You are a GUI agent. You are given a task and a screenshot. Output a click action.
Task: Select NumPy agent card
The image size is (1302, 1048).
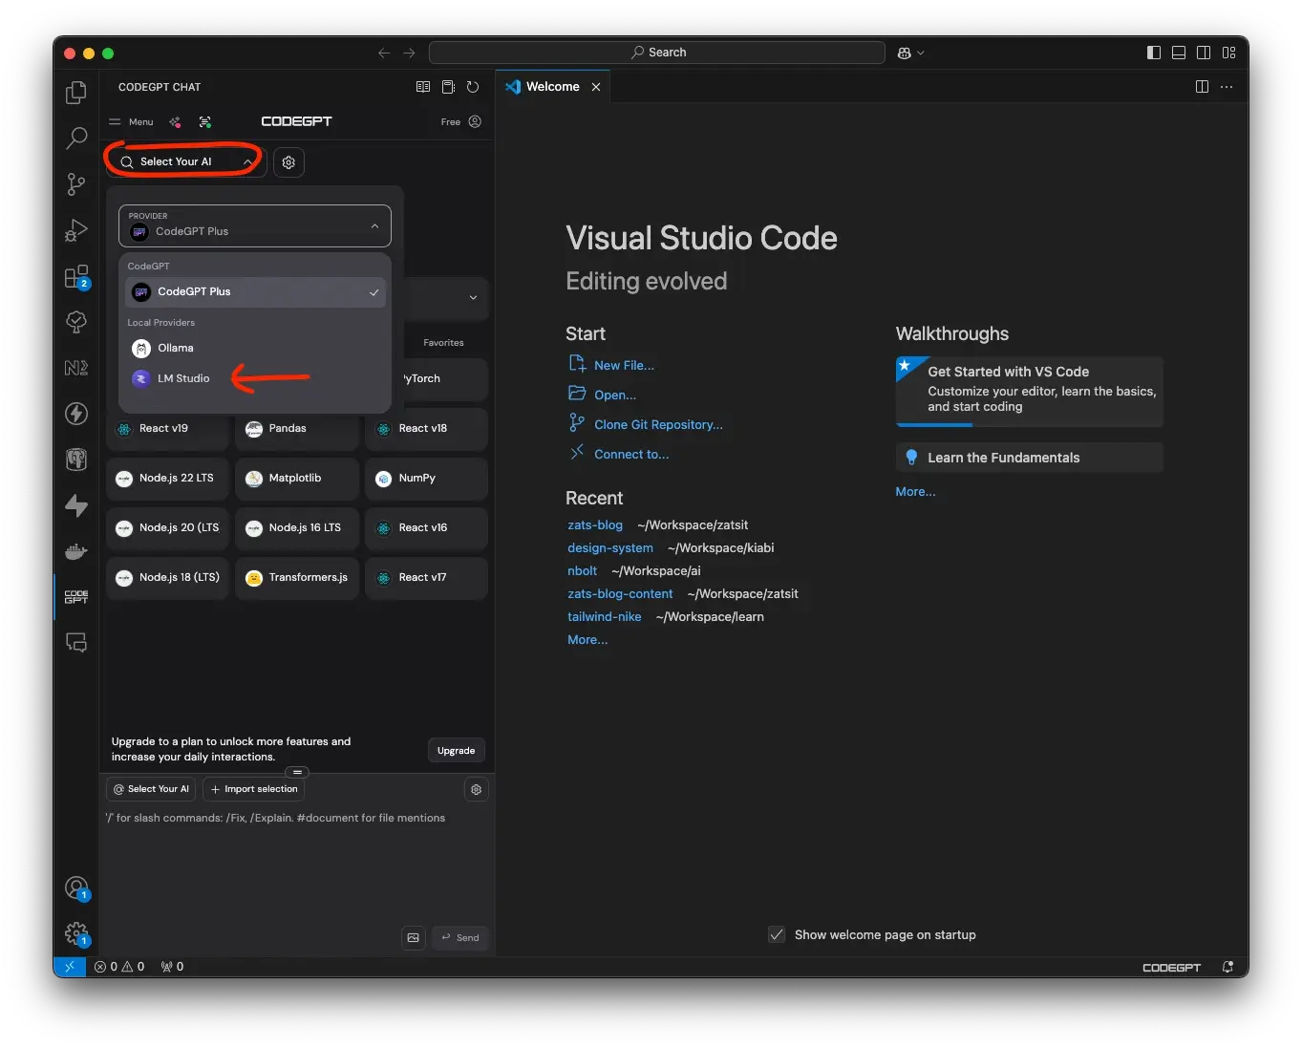pos(426,479)
